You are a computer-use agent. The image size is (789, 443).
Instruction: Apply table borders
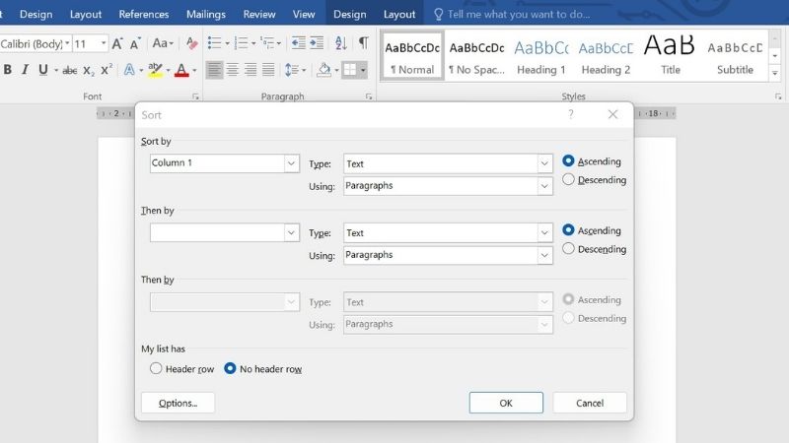[x=349, y=70]
